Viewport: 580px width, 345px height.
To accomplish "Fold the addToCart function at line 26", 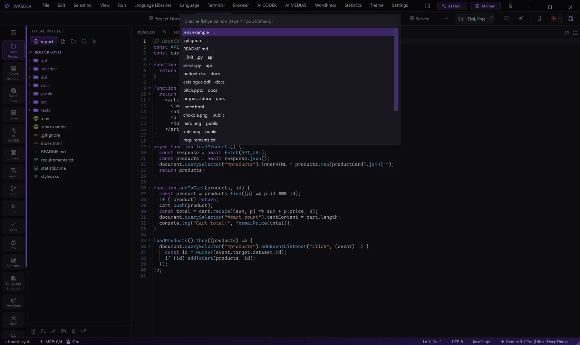I will pos(149,188).
